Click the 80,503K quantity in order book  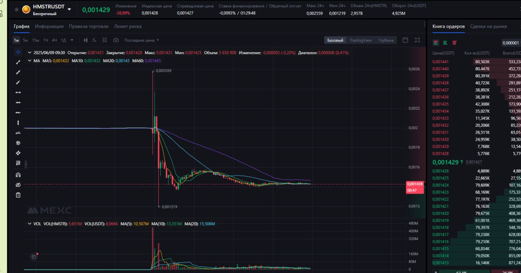pyautogui.click(x=482, y=62)
